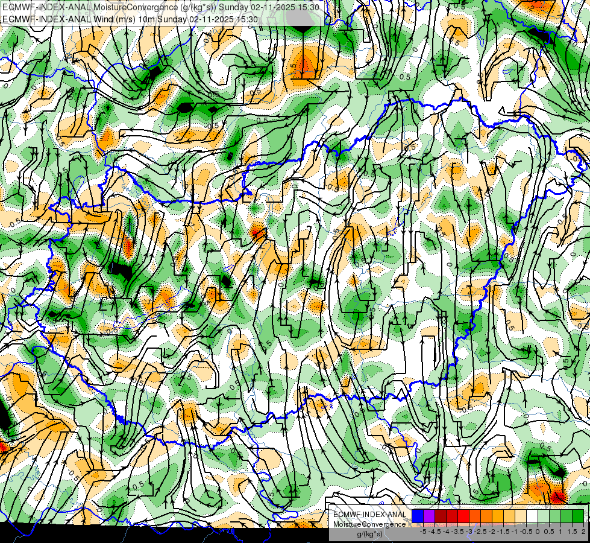Click the maroon swatch between -4.5 and -4
The width and height of the screenshot is (590, 543).
coord(441,516)
